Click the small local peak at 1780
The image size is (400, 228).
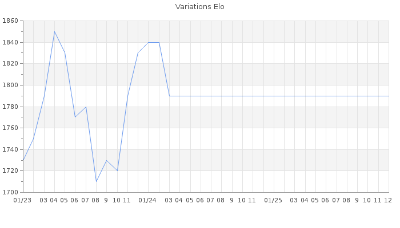[x=86, y=107]
